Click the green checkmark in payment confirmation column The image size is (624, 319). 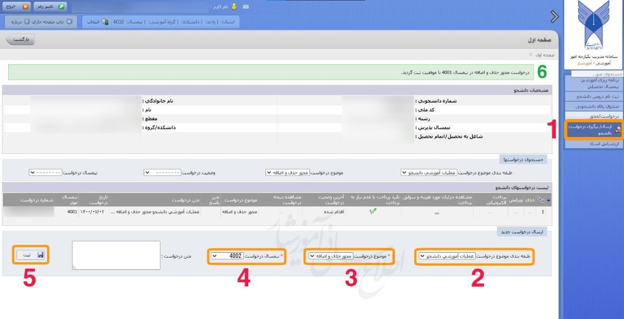click(373, 211)
